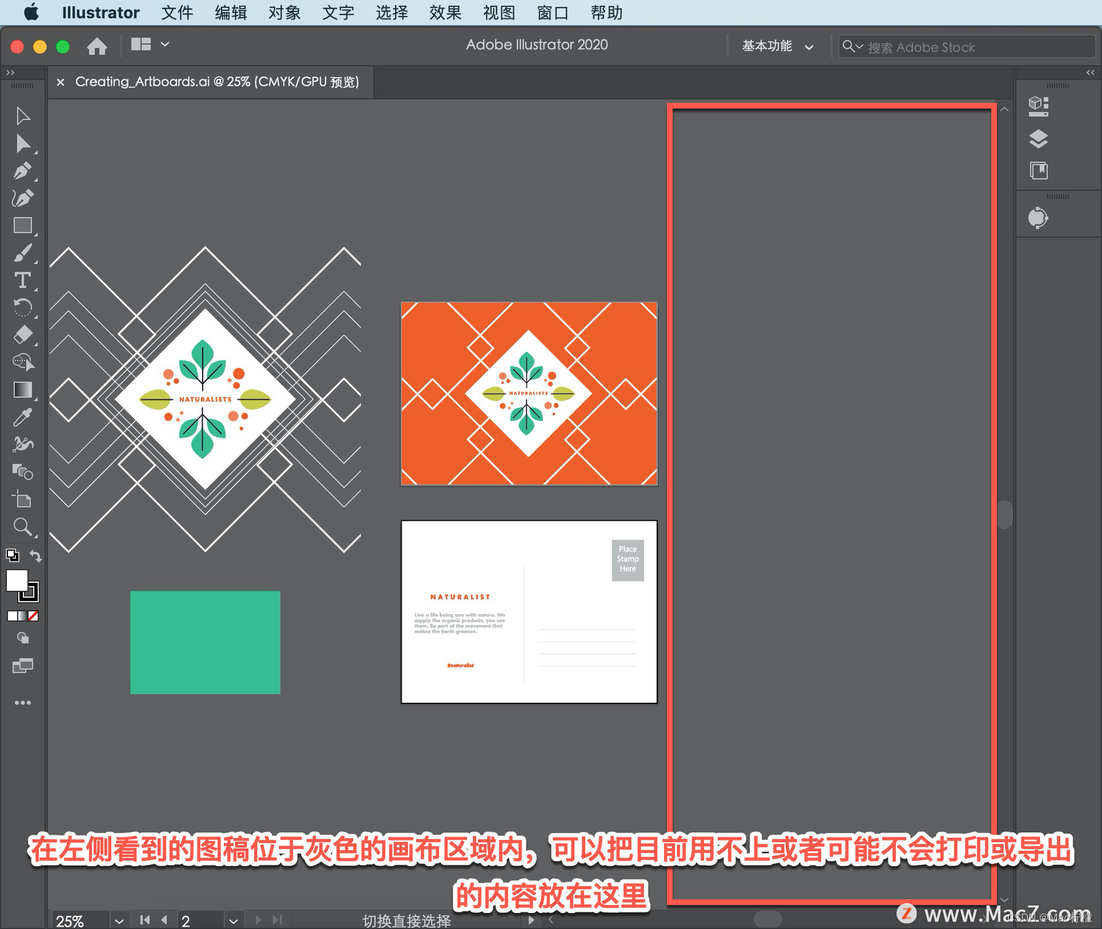Expand the 基本功能 workspace dropdown
The image size is (1102, 929).
[777, 47]
